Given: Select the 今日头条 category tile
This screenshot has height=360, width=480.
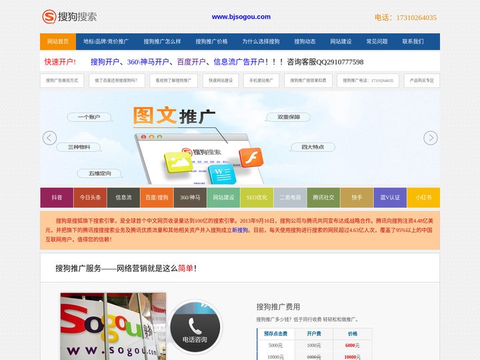Looking at the screenshot, I should coord(90,198).
